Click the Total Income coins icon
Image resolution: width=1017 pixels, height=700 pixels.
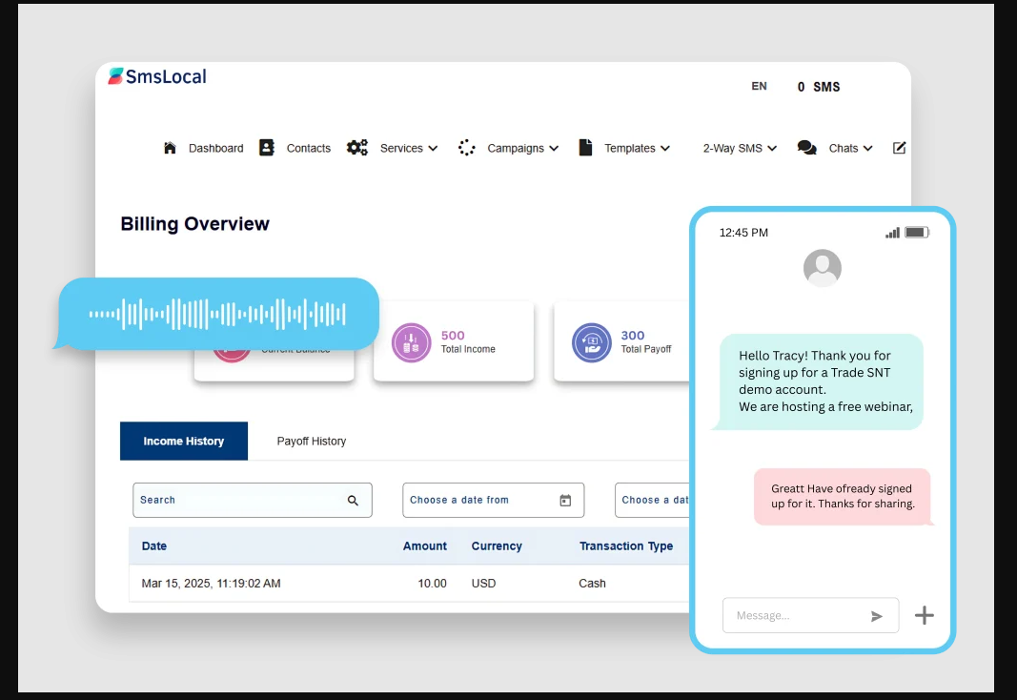tap(411, 342)
